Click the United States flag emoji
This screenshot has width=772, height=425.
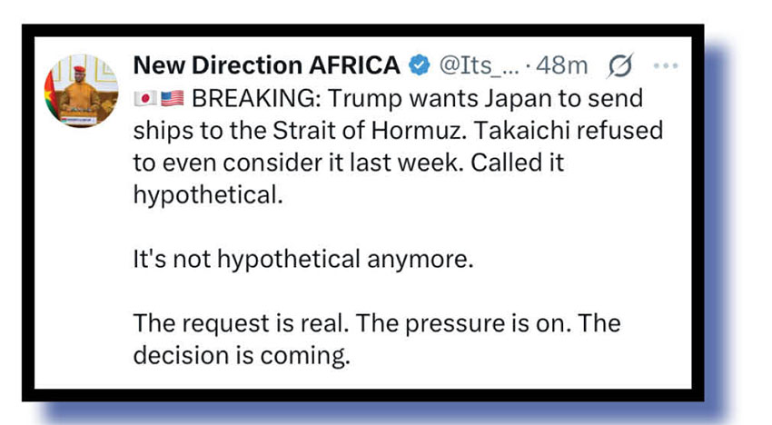tap(172, 98)
